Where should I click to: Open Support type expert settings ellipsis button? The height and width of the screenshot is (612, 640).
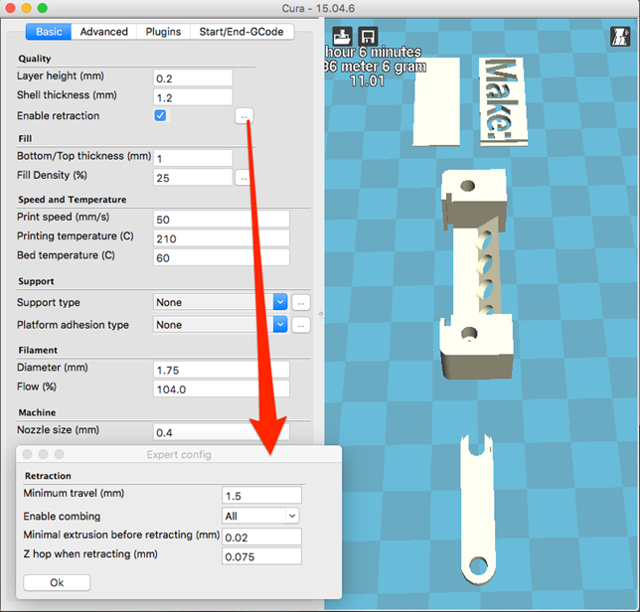[301, 303]
